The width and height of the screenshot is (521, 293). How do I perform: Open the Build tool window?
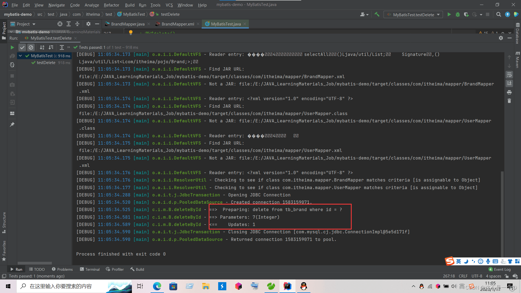click(137, 269)
